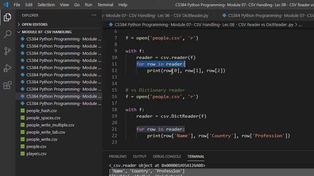Click 'row[2]' in the line 12 print statement
The width and height of the screenshot is (314, 176).
click(x=214, y=70)
